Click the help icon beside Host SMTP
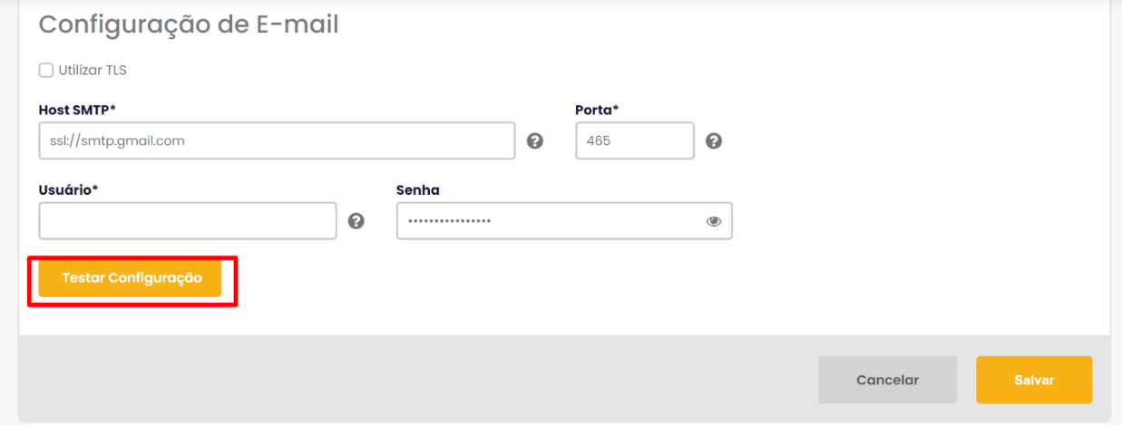This screenshot has width=1122, height=425. pyautogui.click(x=535, y=141)
